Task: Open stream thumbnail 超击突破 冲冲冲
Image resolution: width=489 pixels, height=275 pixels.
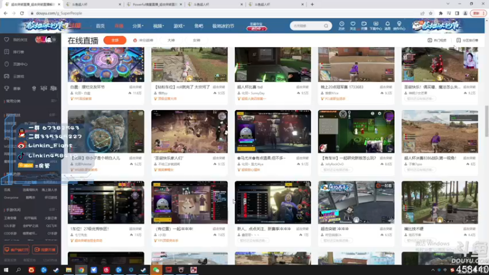Action: tap(356, 202)
